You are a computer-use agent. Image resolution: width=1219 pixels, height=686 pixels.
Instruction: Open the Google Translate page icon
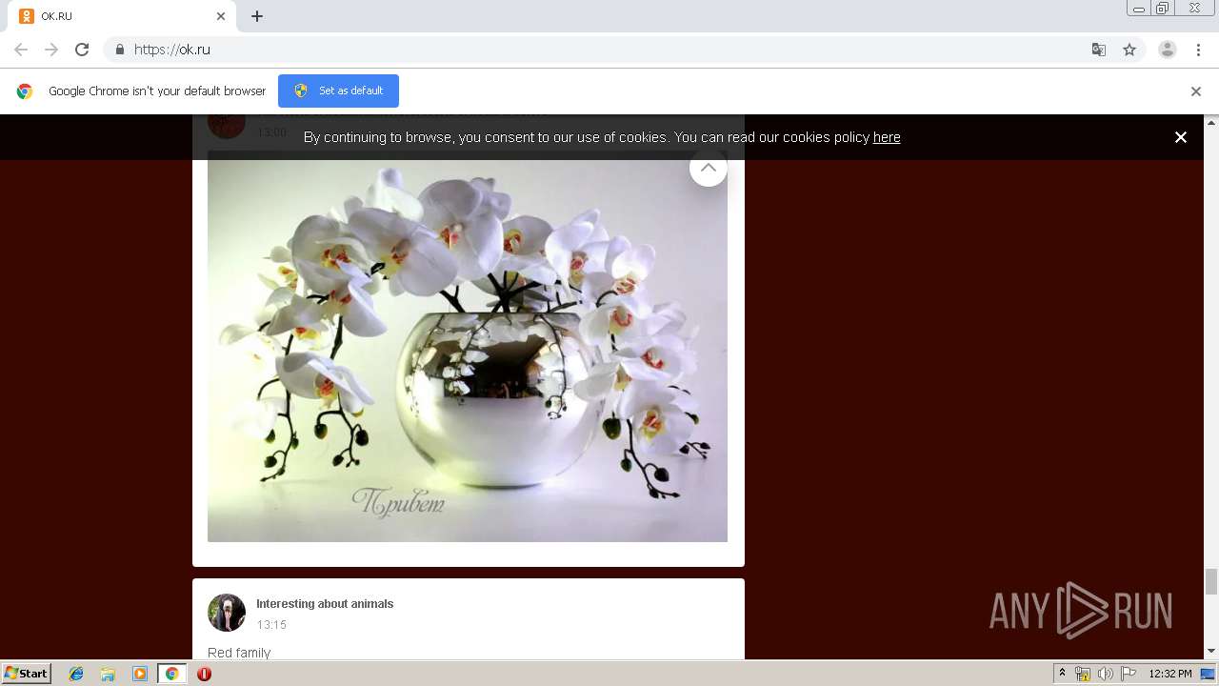(x=1098, y=50)
